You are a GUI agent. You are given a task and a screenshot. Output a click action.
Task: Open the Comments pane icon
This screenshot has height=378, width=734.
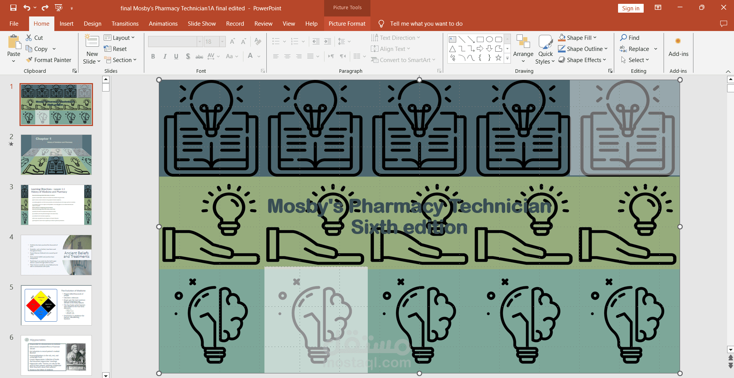723,24
